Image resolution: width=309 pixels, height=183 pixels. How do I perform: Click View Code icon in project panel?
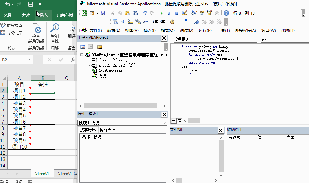tap(83, 47)
